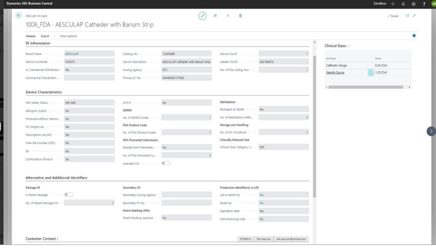Click No. of SH Conditions value
This screenshot has height=248, width=436.
(x=284, y=133)
